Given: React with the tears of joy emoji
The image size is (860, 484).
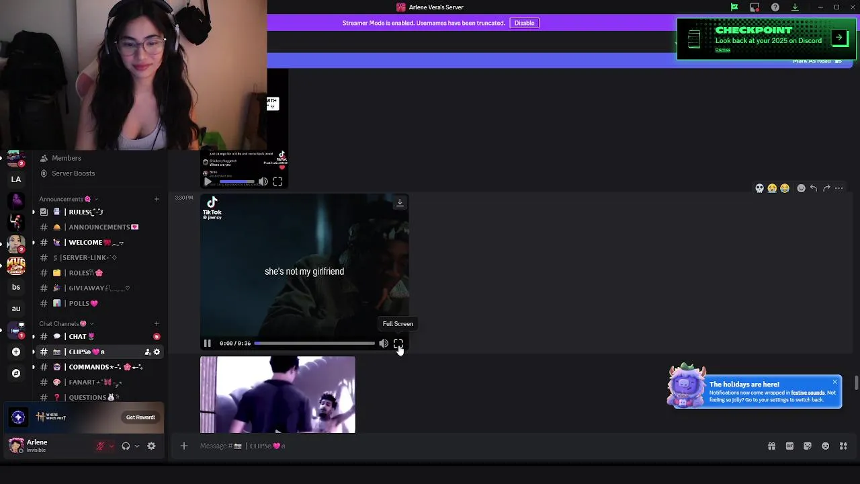Looking at the screenshot, I should coord(785,188).
